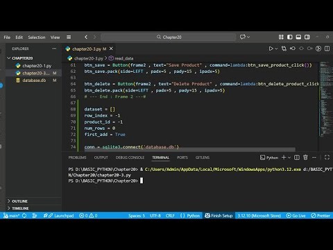Open Explorer more actions ellipsis

pos(54,49)
